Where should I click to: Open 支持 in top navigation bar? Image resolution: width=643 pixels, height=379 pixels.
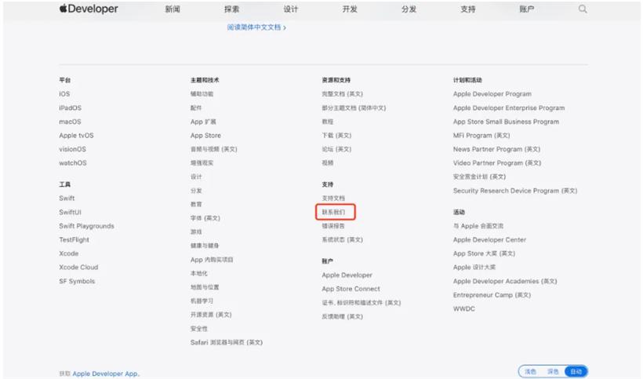pos(467,9)
